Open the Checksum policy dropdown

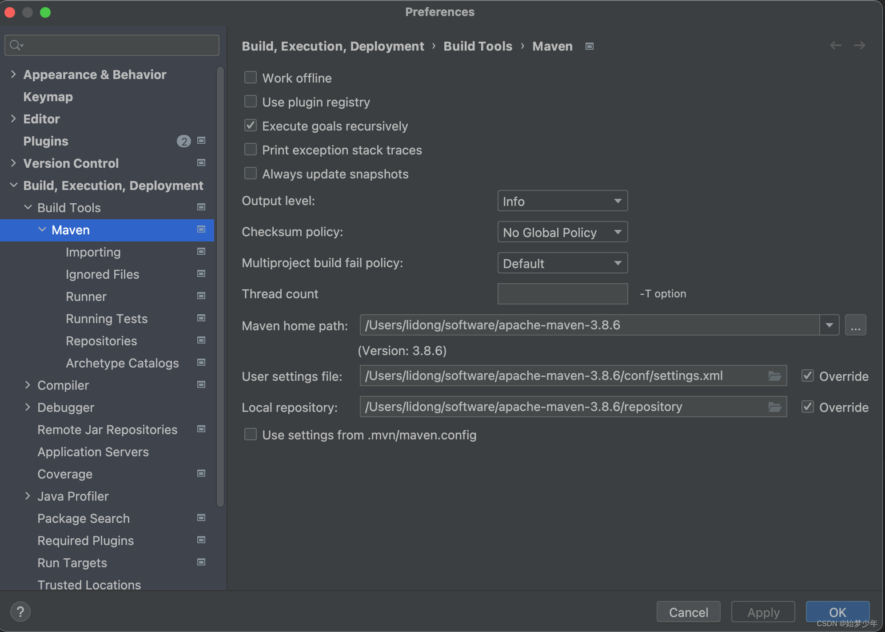coord(562,232)
